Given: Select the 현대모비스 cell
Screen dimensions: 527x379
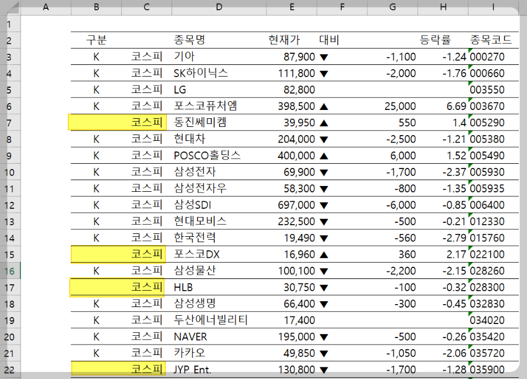Looking at the screenshot, I should [219, 221].
